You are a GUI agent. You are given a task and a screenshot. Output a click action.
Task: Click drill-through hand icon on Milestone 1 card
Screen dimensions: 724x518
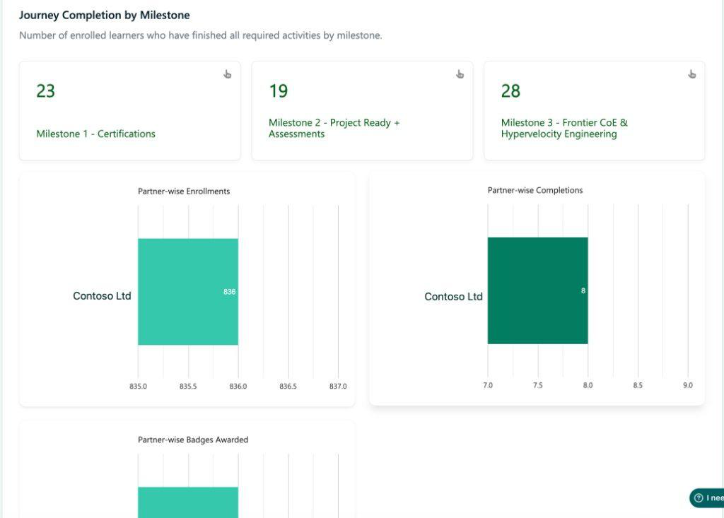[x=227, y=74]
